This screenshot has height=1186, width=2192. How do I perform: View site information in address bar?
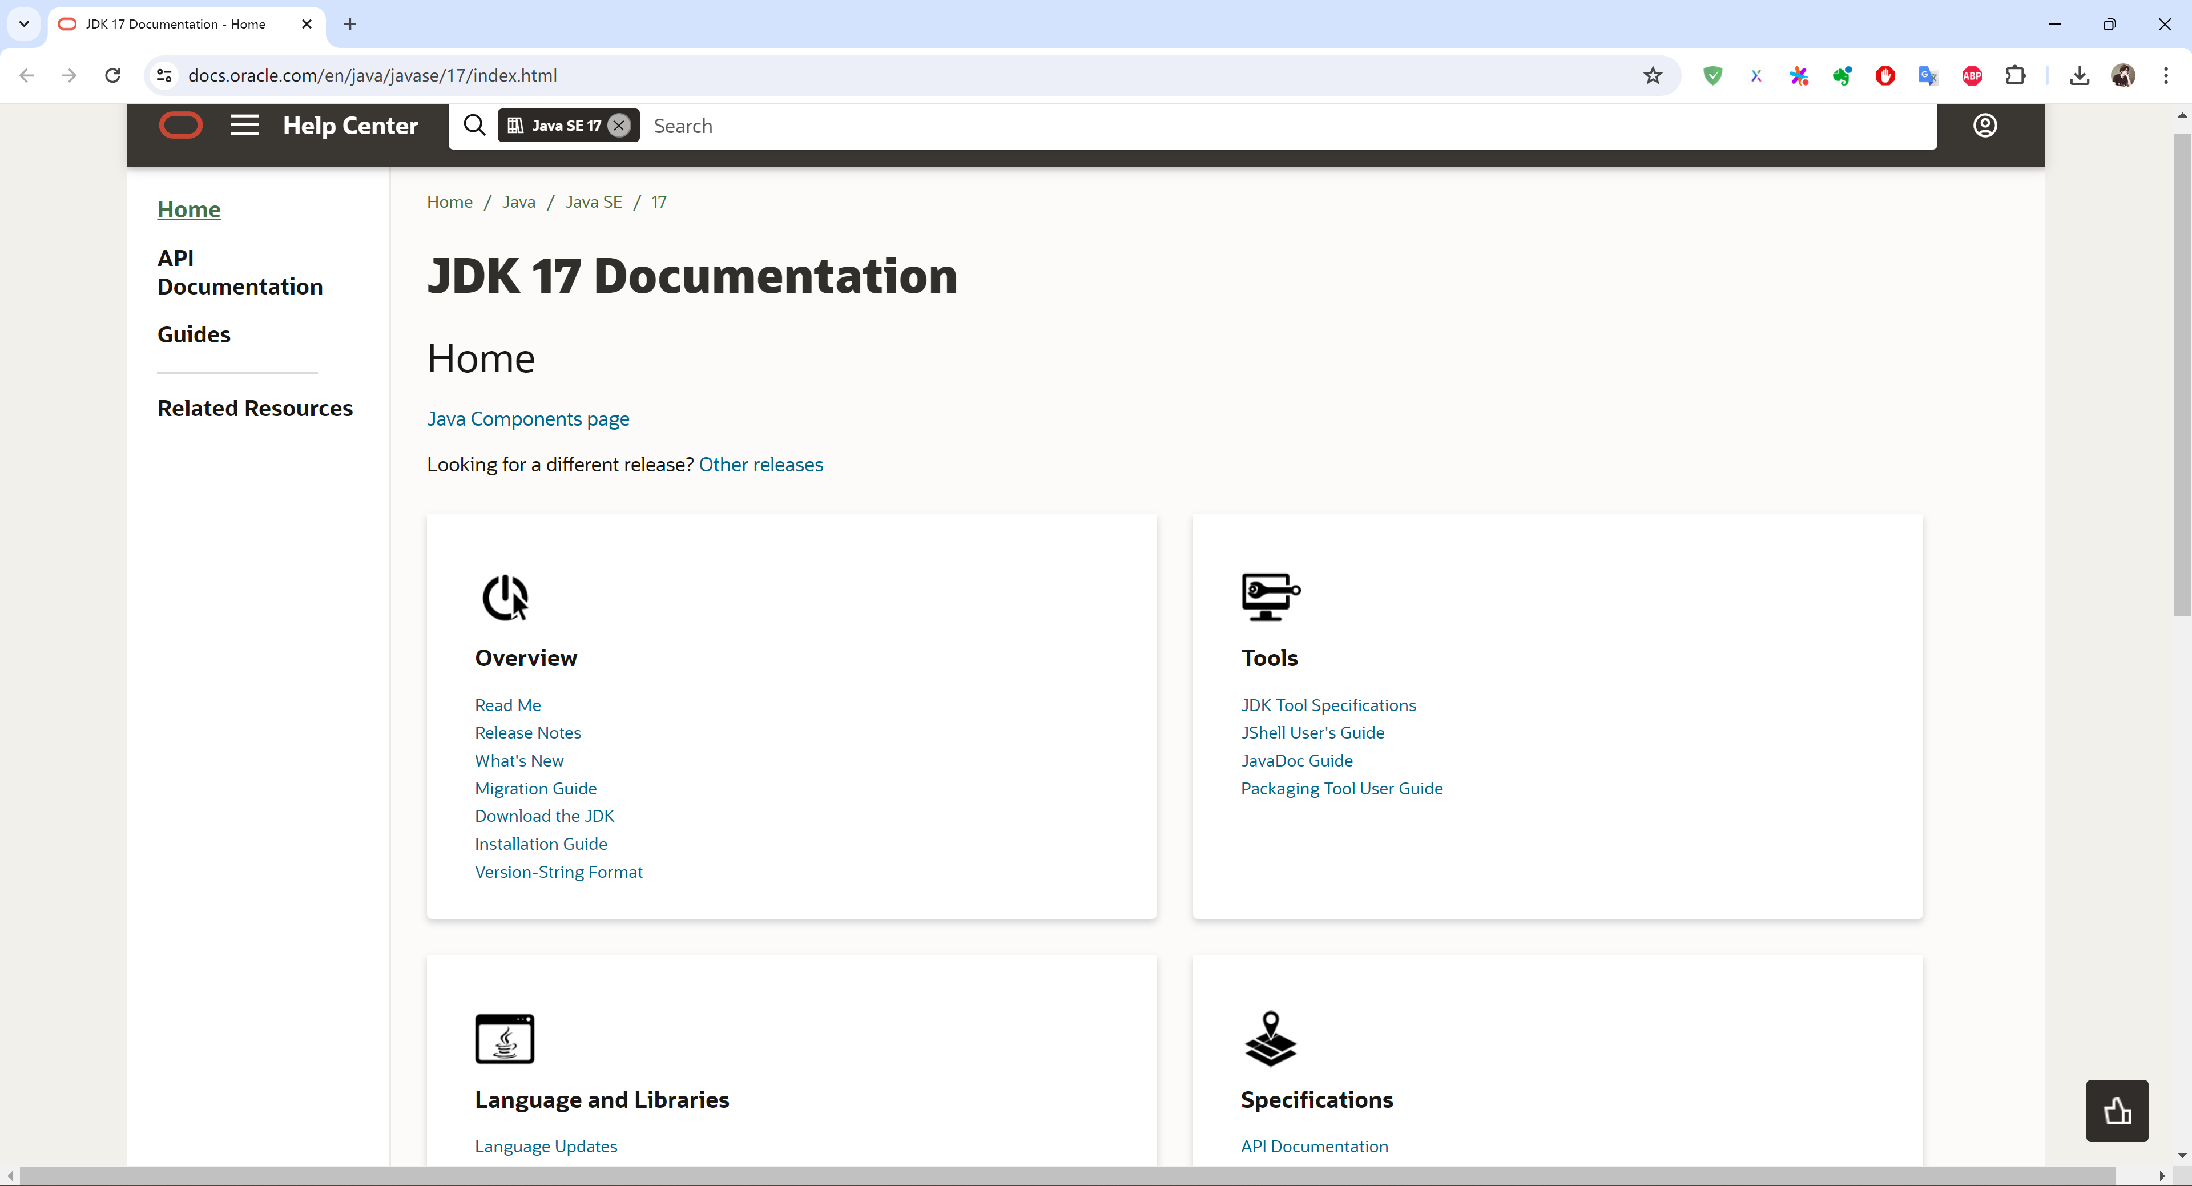click(x=165, y=76)
